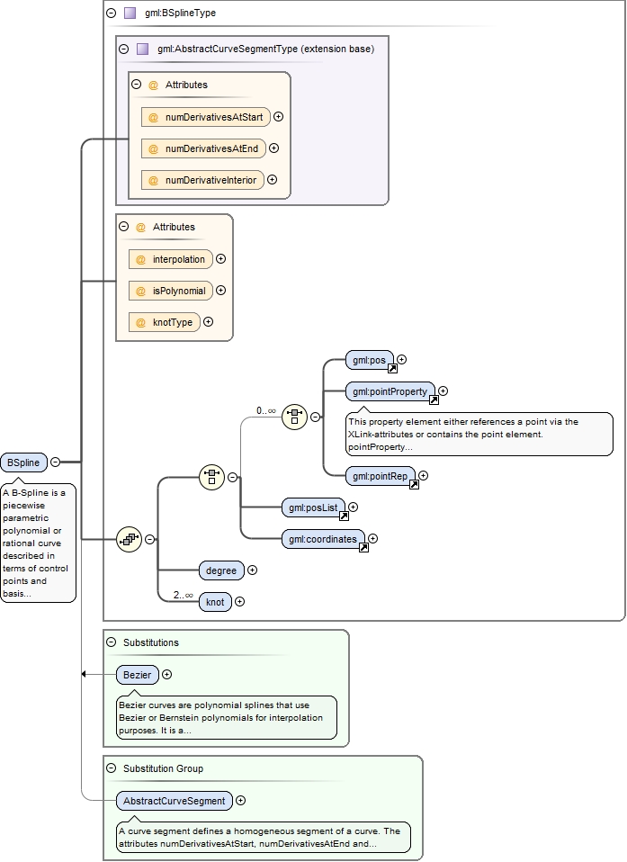This screenshot has width=627, height=862.
Task: Expand the Bezier substitution element
Action: (x=167, y=674)
